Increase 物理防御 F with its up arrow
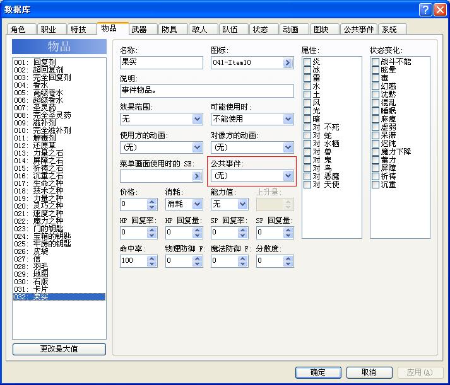This screenshot has width=450, height=385. (197, 258)
